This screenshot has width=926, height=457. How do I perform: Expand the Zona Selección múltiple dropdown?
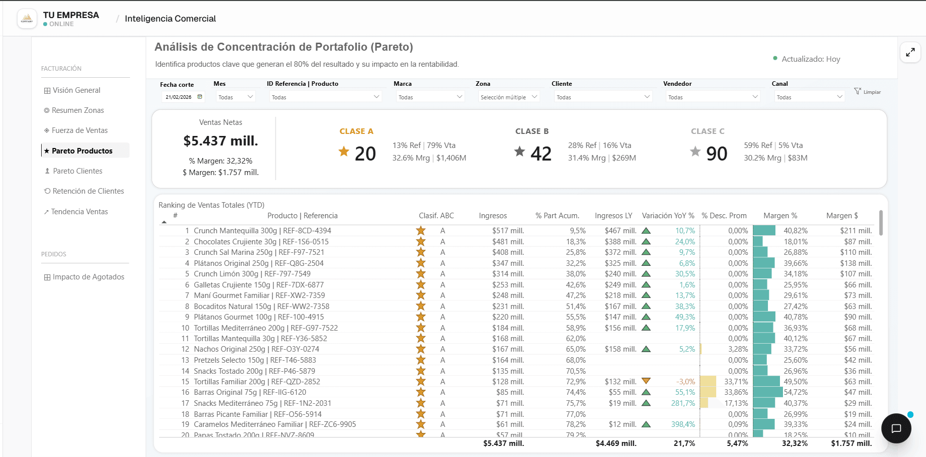508,97
